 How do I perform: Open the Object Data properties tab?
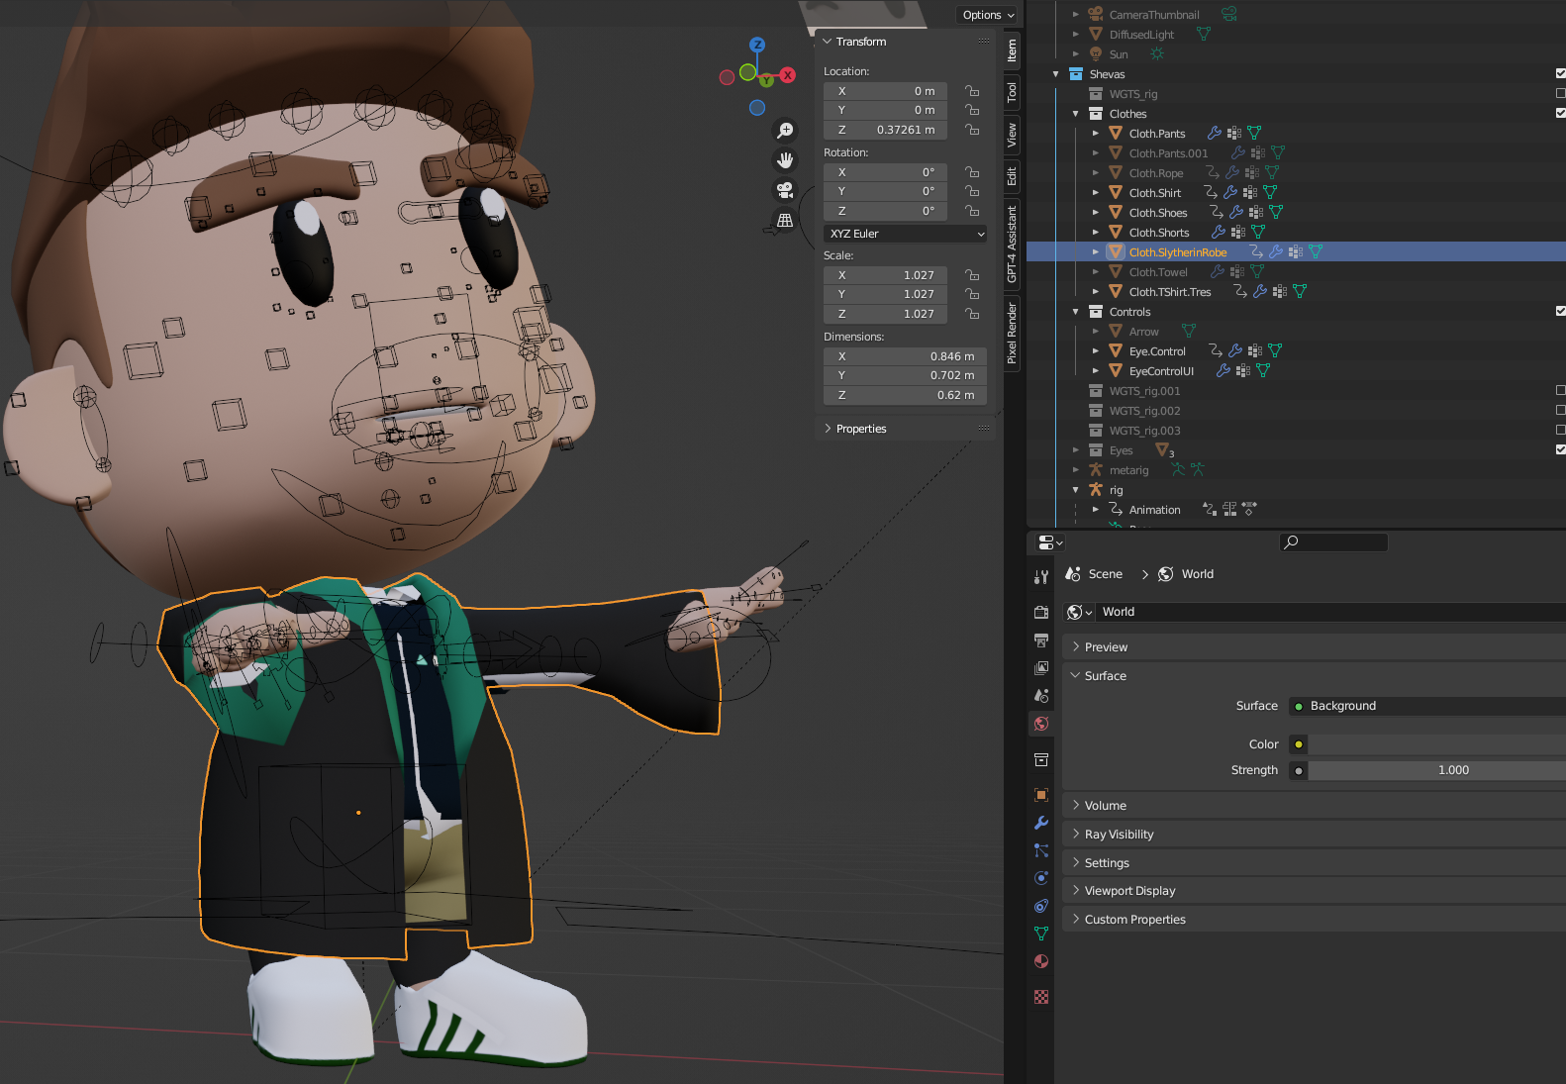(x=1041, y=934)
